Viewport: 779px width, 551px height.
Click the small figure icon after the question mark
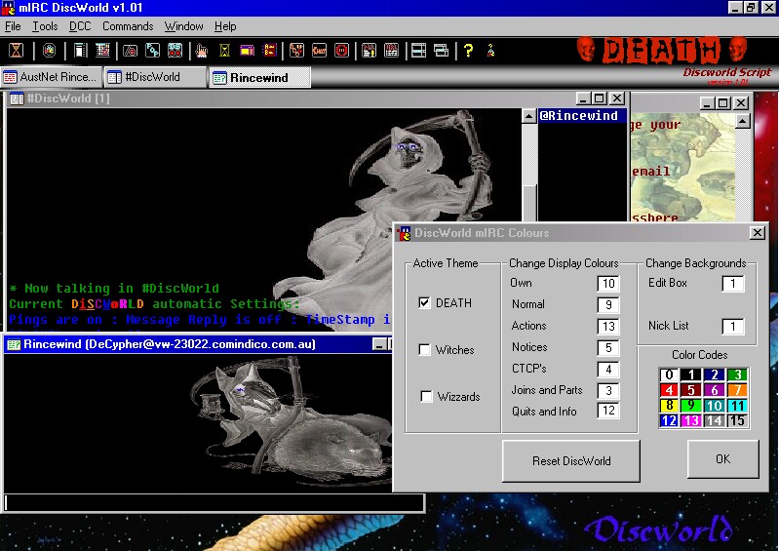[490, 50]
